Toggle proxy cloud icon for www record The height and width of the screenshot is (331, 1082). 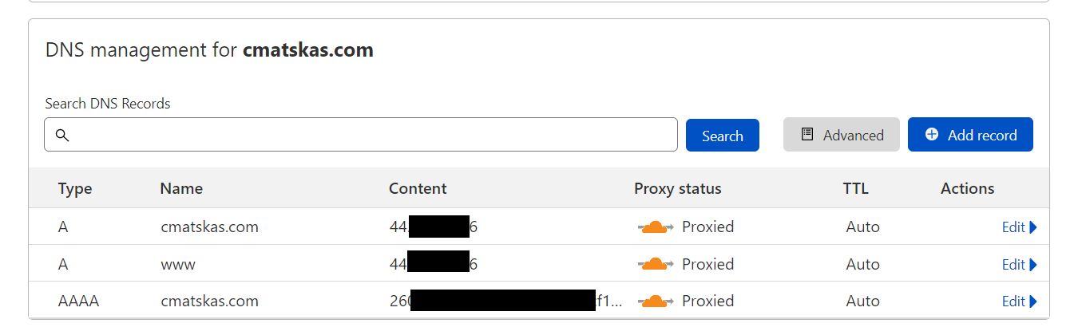tap(656, 264)
